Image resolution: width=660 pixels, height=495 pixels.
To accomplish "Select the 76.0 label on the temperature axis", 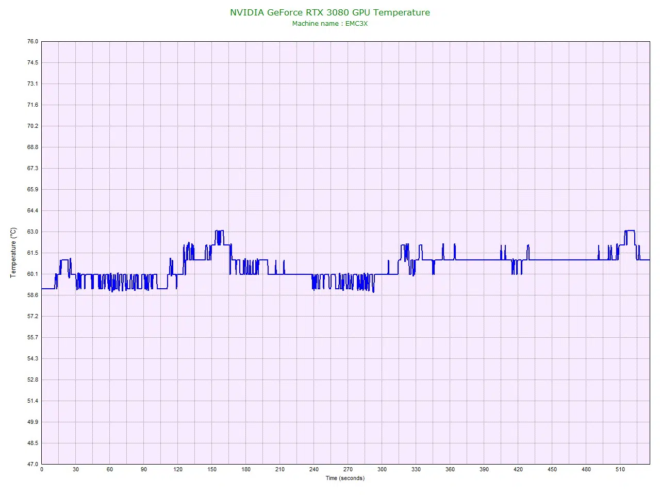I will (32, 42).
